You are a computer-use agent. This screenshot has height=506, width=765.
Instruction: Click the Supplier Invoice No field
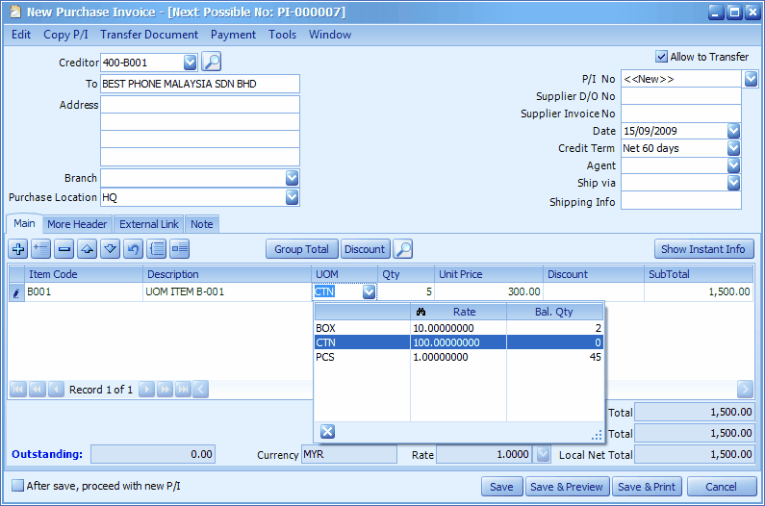pos(680,114)
